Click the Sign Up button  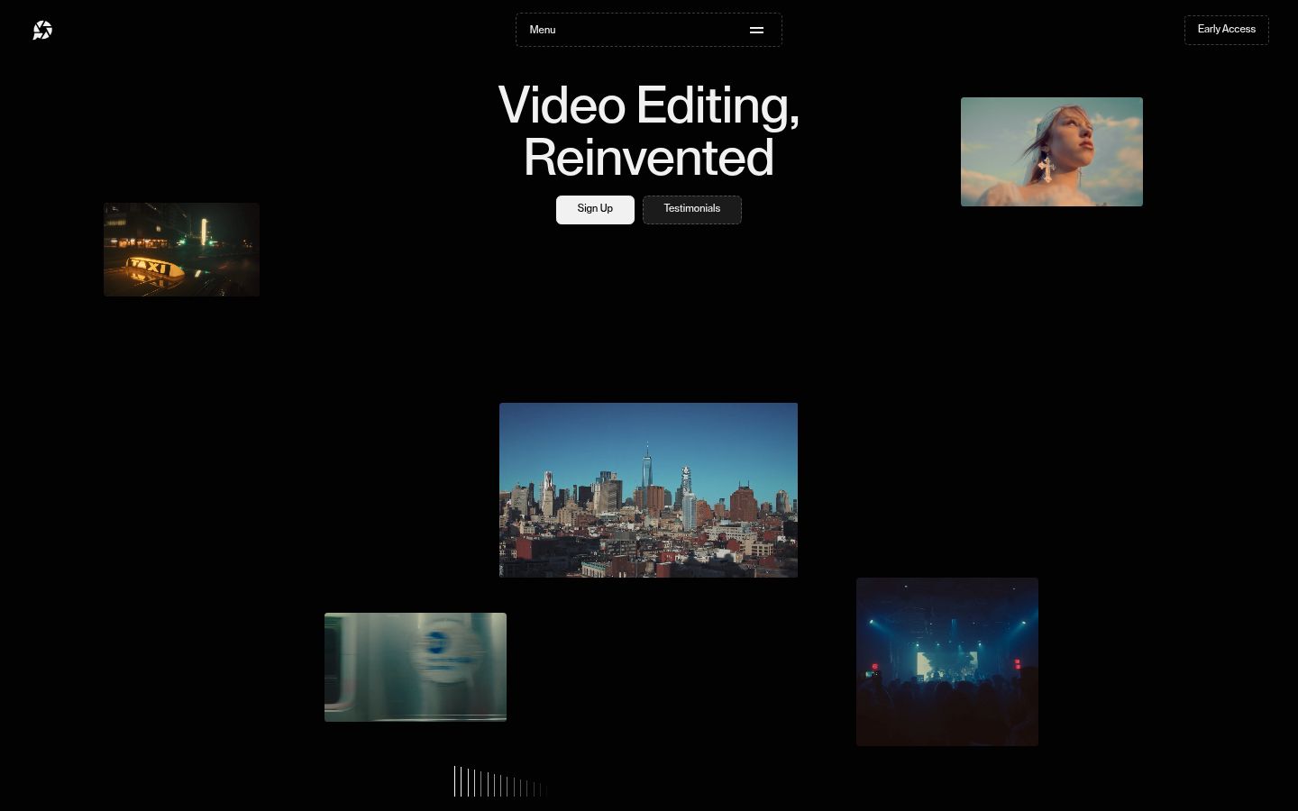click(595, 209)
